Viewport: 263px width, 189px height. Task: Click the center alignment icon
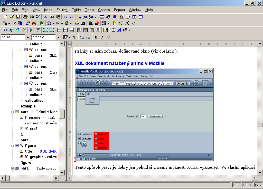[x=85, y=30]
